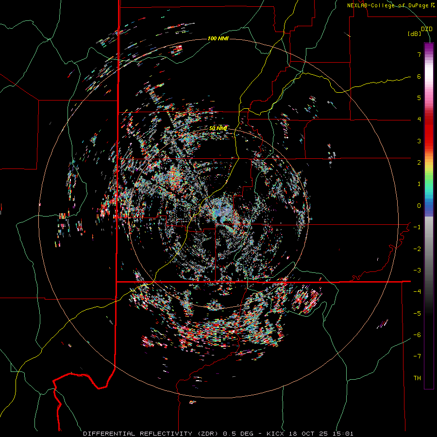The image size is (437, 437).
Task: Click the 0 value on color scale
Action: pos(419,206)
